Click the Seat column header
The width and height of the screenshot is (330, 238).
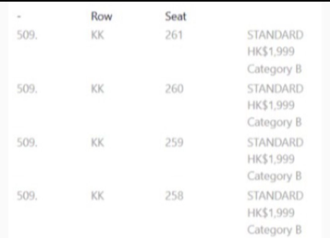coord(175,16)
